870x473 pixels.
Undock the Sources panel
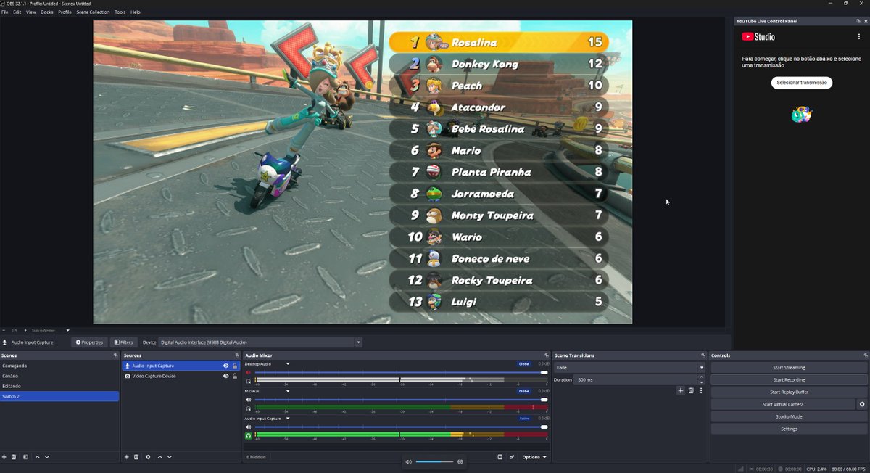click(x=238, y=355)
